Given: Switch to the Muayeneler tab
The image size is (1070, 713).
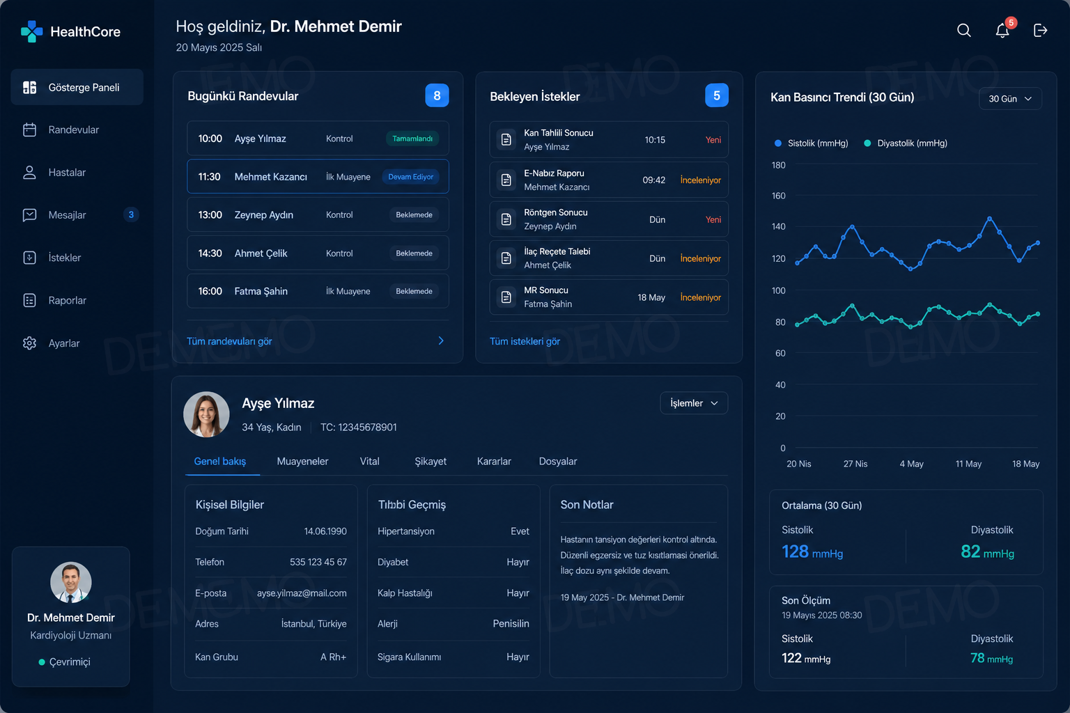Looking at the screenshot, I should point(302,462).
